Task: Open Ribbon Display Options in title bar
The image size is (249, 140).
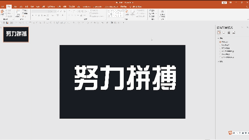Action: tap(230, 3)
